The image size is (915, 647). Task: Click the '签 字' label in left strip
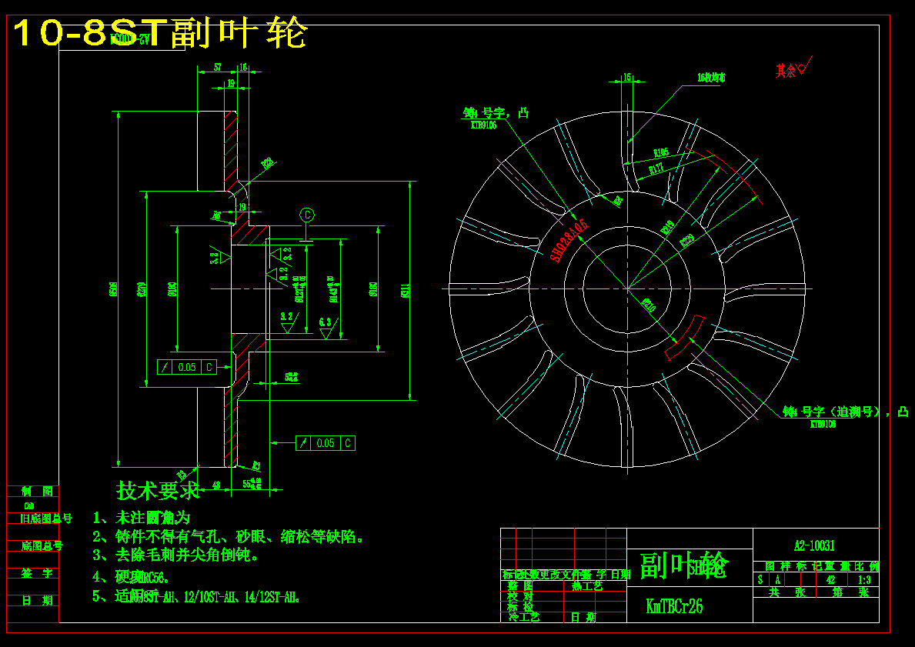point(37,573)
